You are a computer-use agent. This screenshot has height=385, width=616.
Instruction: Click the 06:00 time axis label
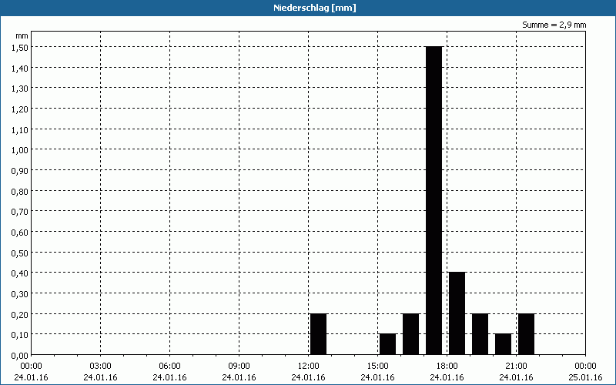pyautogui.click(x=169, y=367)
